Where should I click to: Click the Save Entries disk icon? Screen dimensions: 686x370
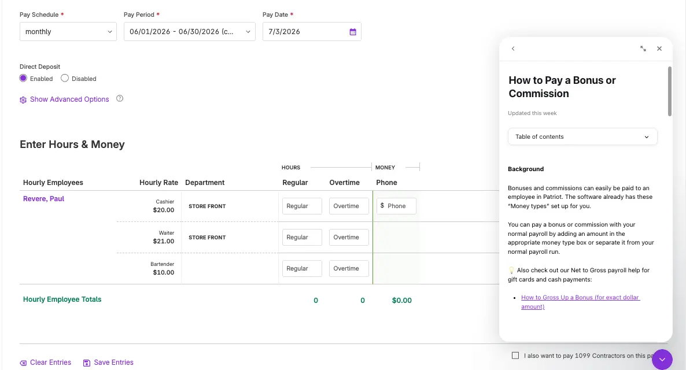pyautogui.click(x=87, y=363)
